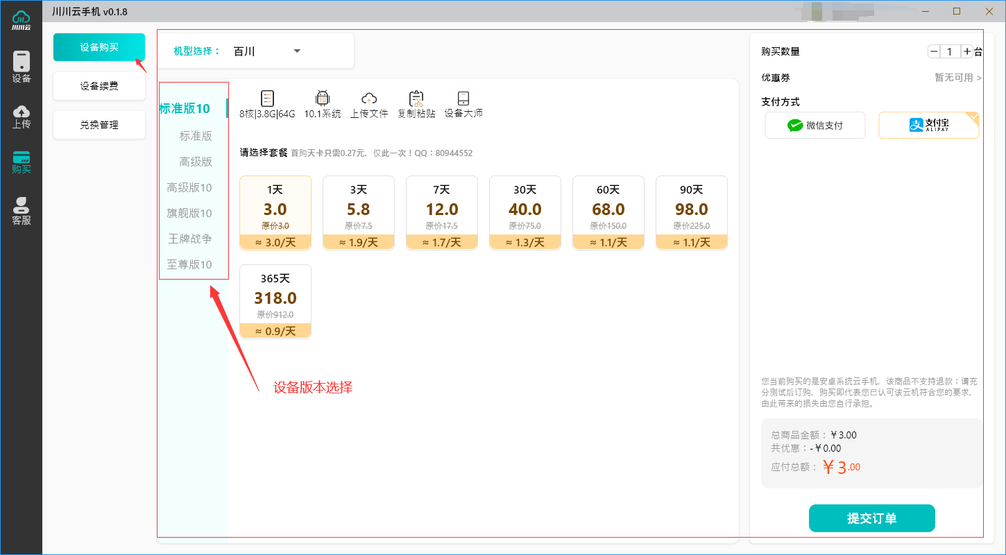The height and width of the screenshot is (555, 1006).
Task: Select the 旗舰版10 device version
Action: (189, 213)
